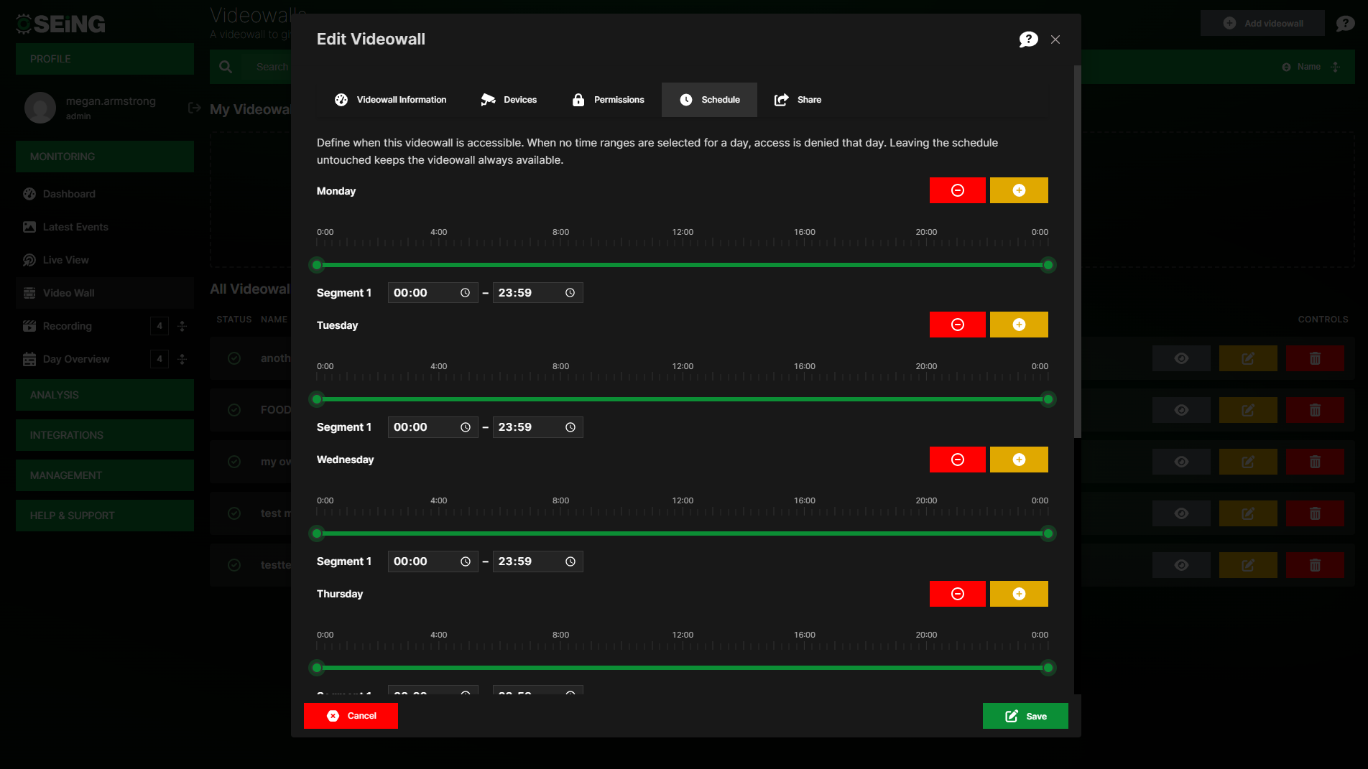Click the move icon beside Recording
The height and width of the screenshot is (769, 1368).
pos(182,326)
